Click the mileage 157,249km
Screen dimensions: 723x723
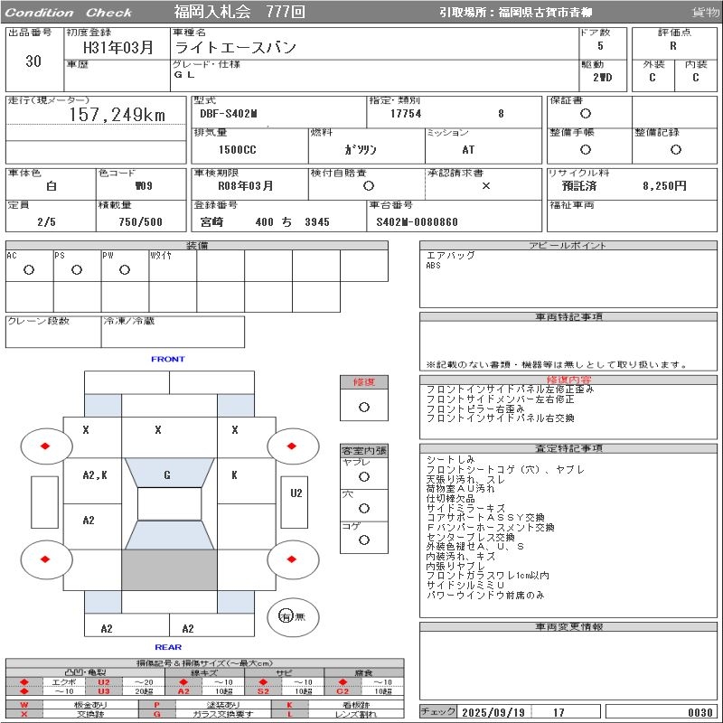(x=117, y=115)
